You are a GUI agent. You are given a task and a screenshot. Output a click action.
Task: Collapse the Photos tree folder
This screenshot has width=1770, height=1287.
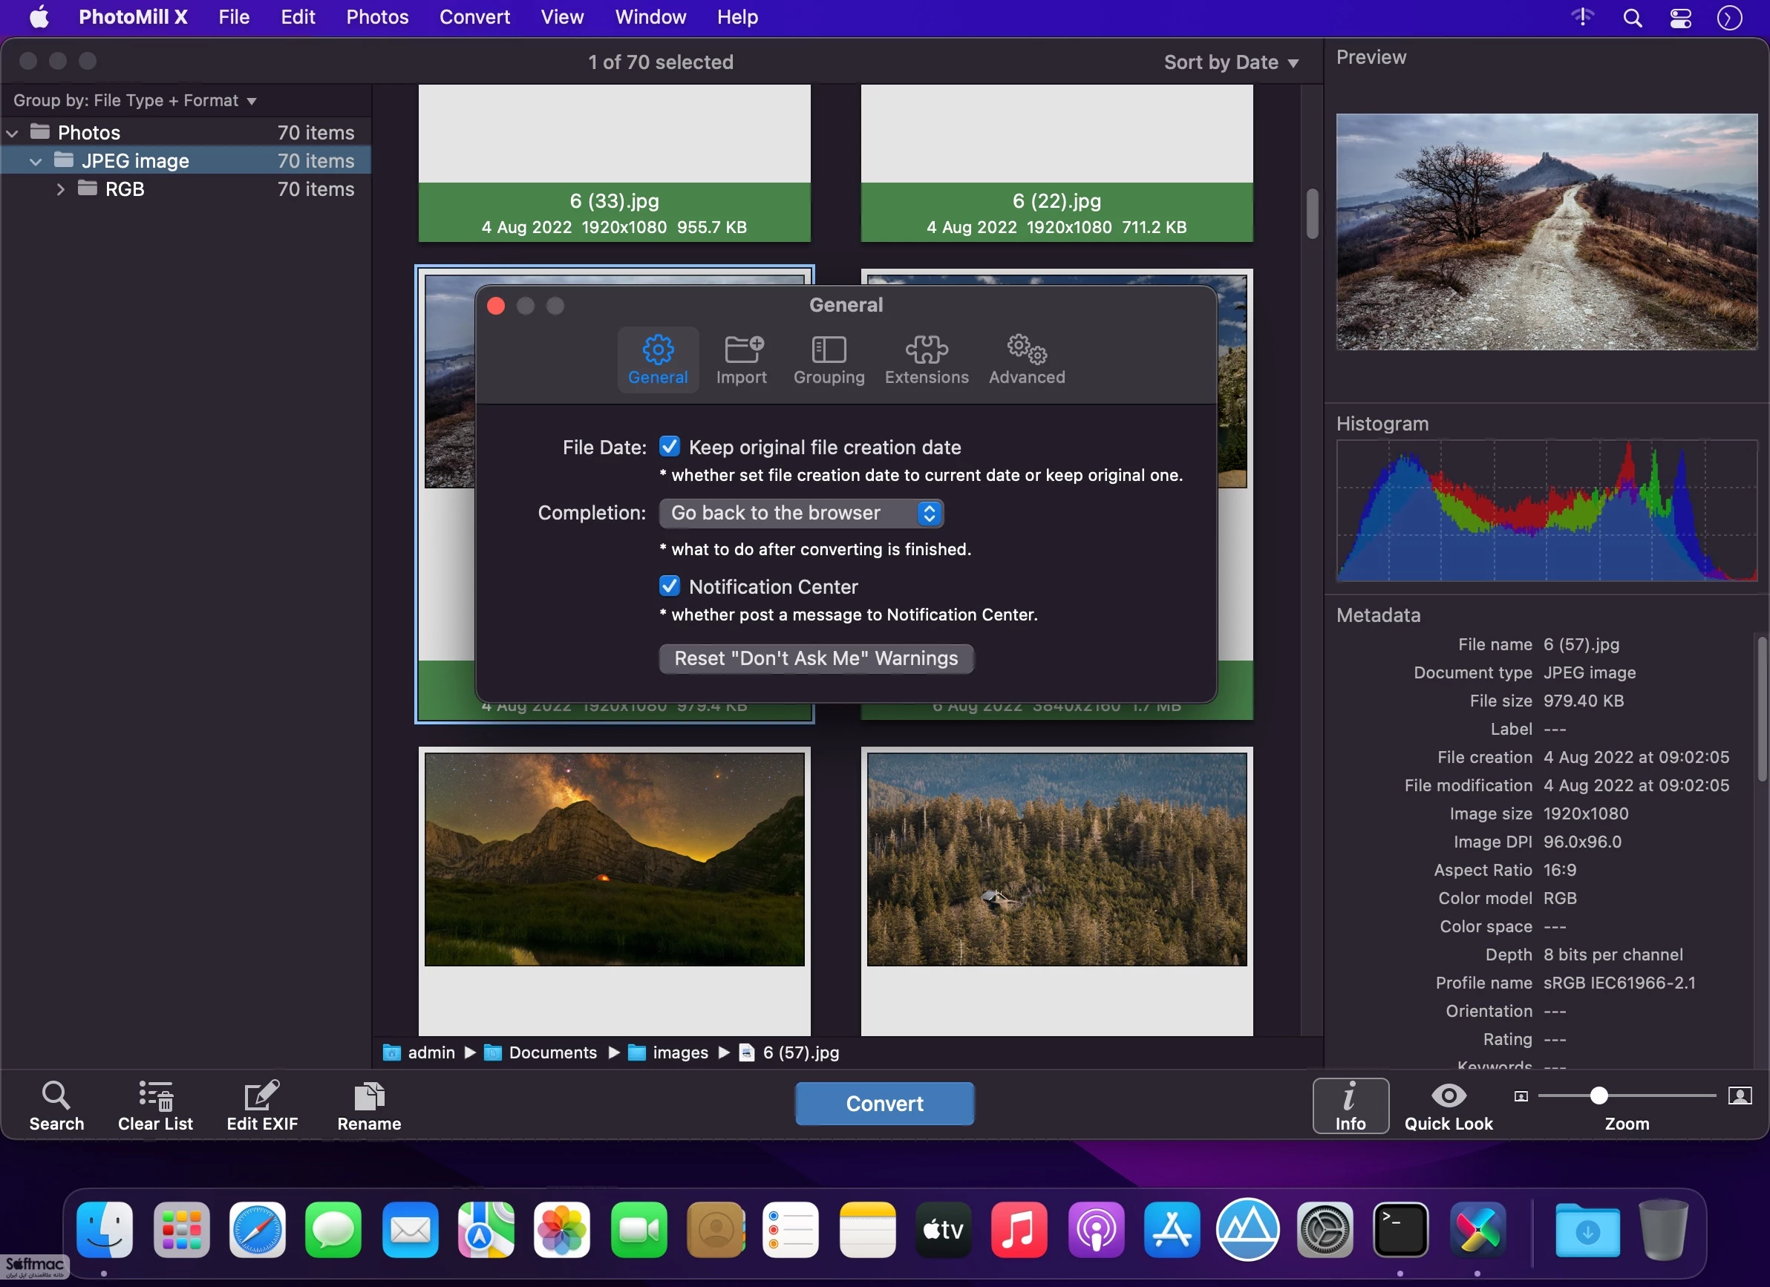(x=13, y=134)
